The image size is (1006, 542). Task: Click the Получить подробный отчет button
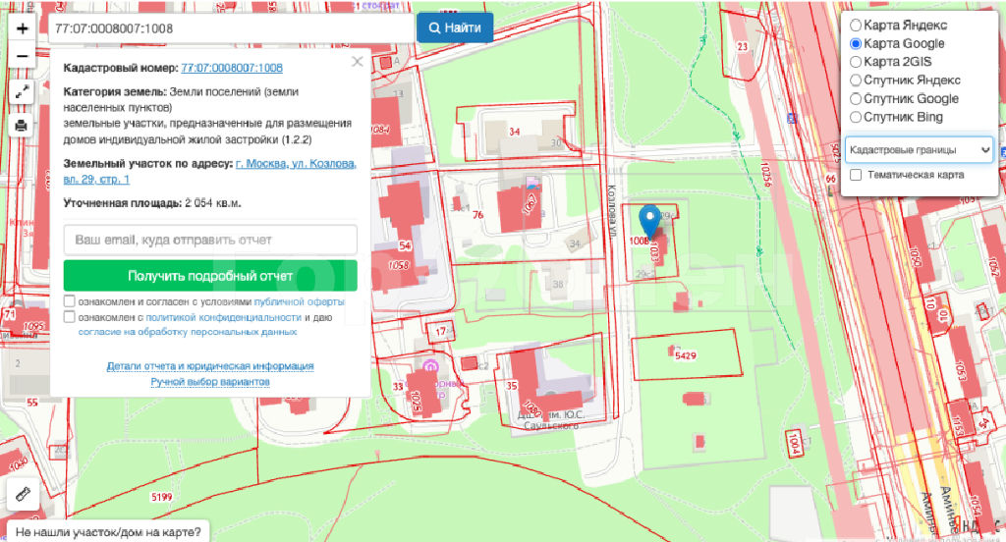210,276
